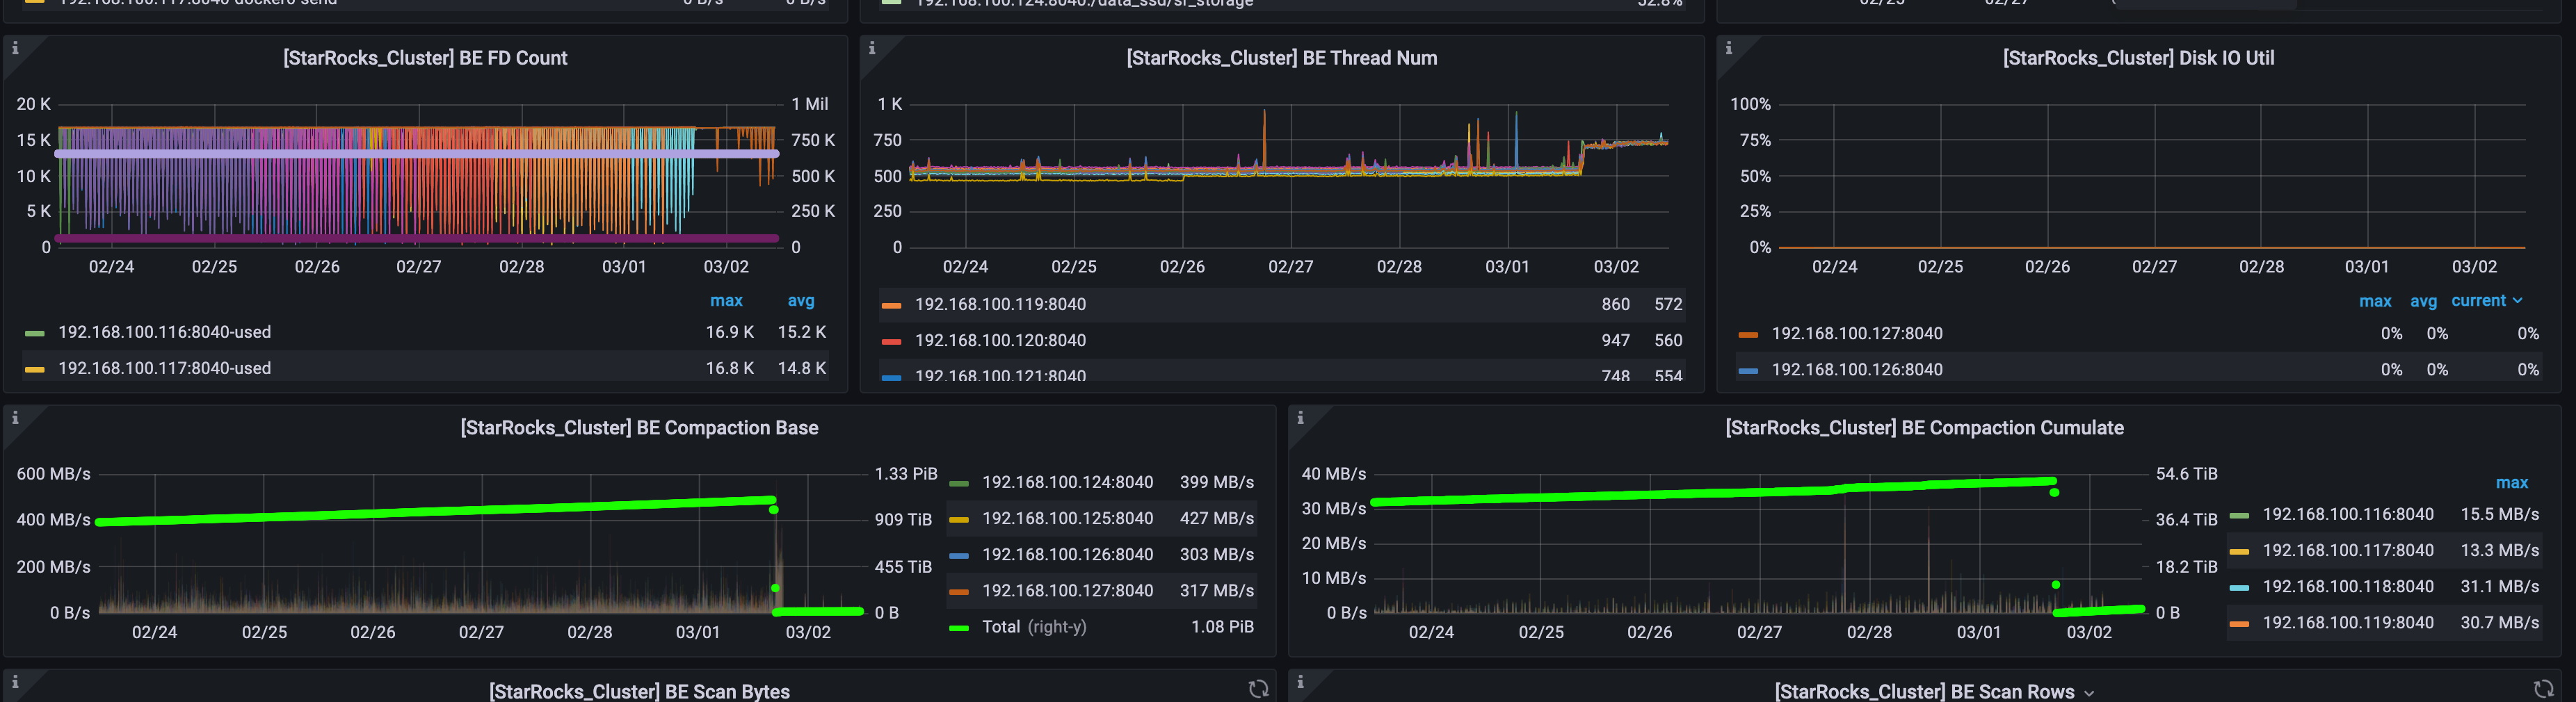This screenshot has width=2576, height=702.
Task: Click 192.168.100.118:8040 legend entry in Compaction Cumulate
Action: click(x=2347, y=586)
